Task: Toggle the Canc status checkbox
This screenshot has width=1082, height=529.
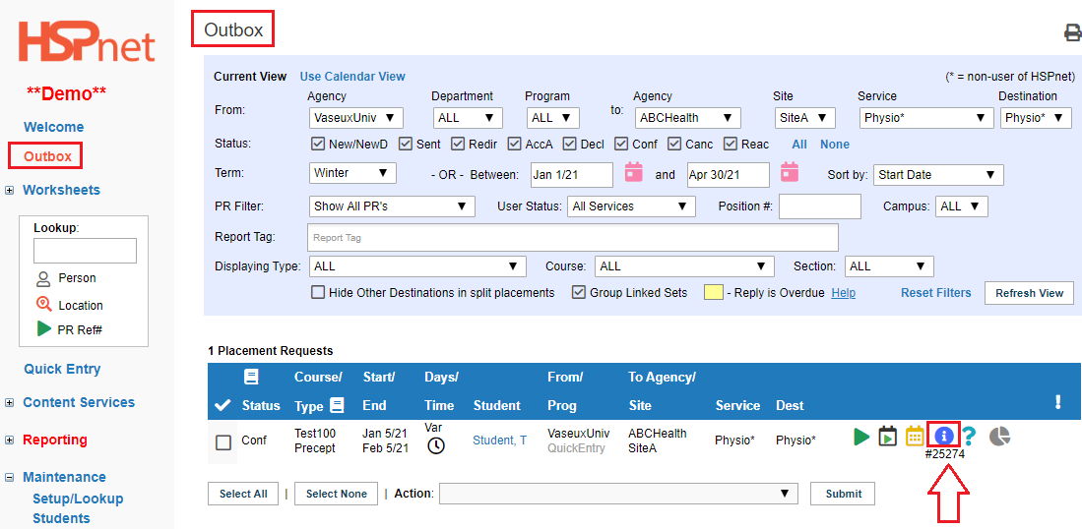Action: click(674, 144)
